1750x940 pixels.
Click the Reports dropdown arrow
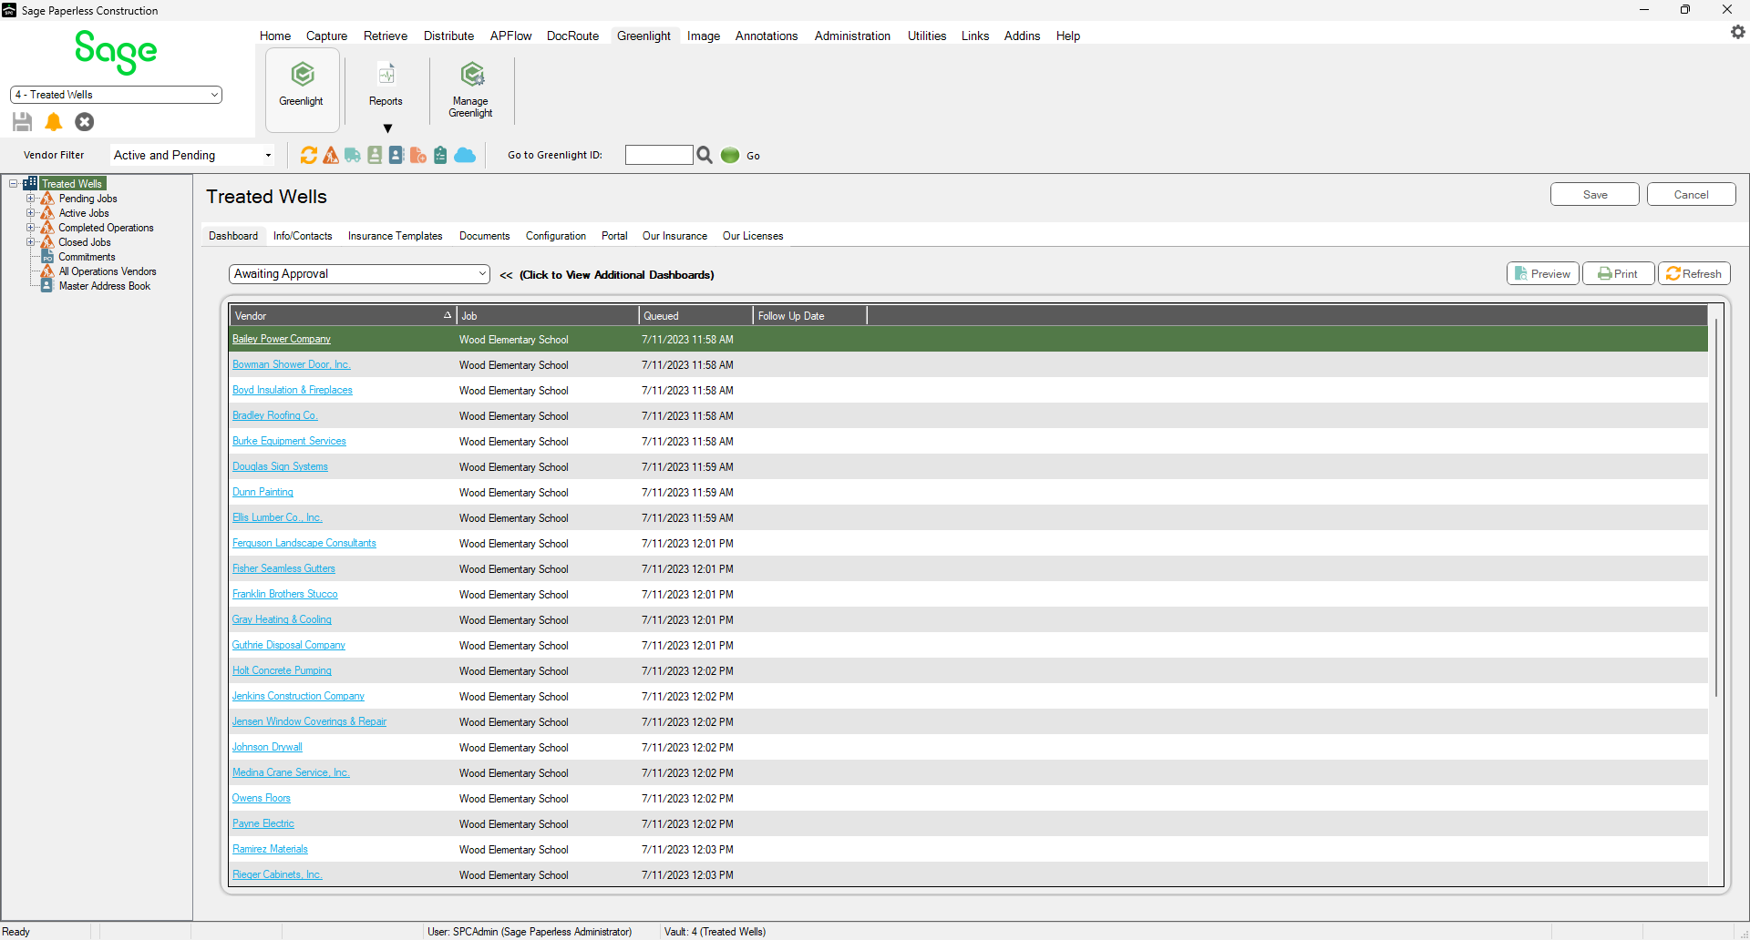387,128
